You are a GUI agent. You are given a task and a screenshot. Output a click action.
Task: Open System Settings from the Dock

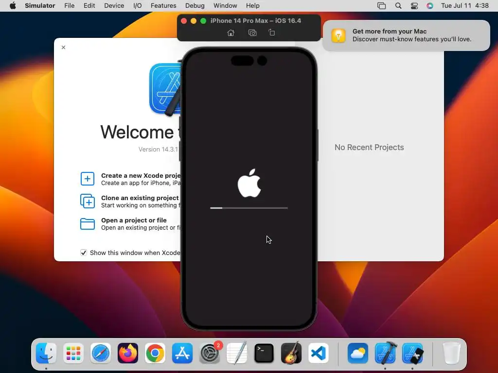pyautogui.click(x=210, y=353)
